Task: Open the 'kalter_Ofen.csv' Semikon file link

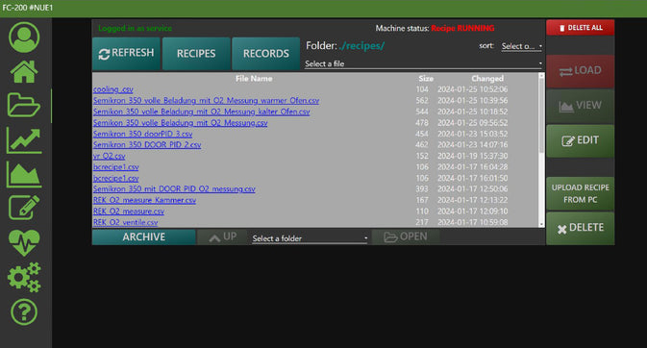Action: (201, 112)
